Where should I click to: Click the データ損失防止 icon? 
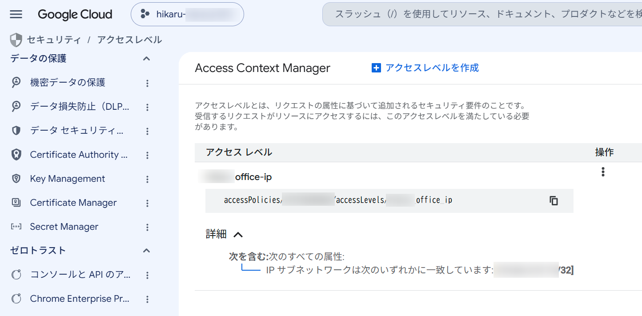[x=16, y=107]
